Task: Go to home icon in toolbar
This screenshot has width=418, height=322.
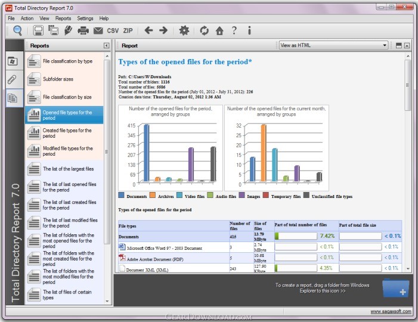Action: tap(219, 30)
